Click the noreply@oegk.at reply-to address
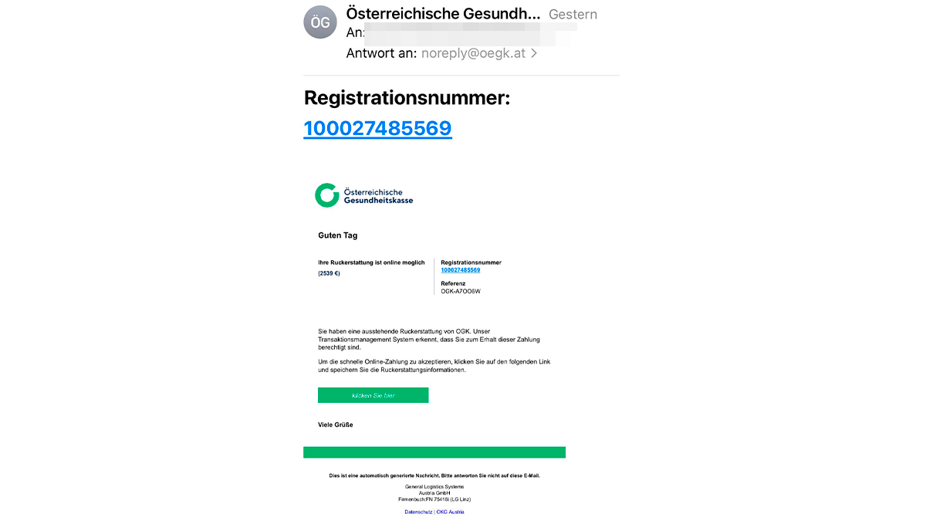This screenshot has height=521, width=926. 473,54
